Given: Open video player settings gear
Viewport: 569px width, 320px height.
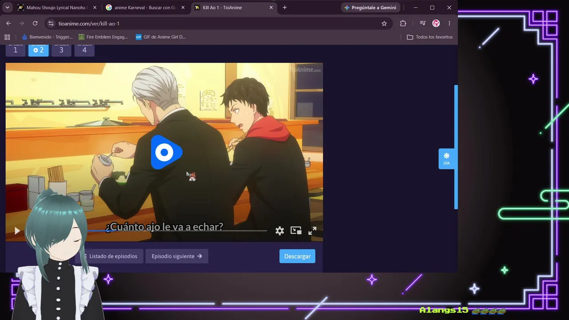Looking at the screenshot, I should coord(280,231).
